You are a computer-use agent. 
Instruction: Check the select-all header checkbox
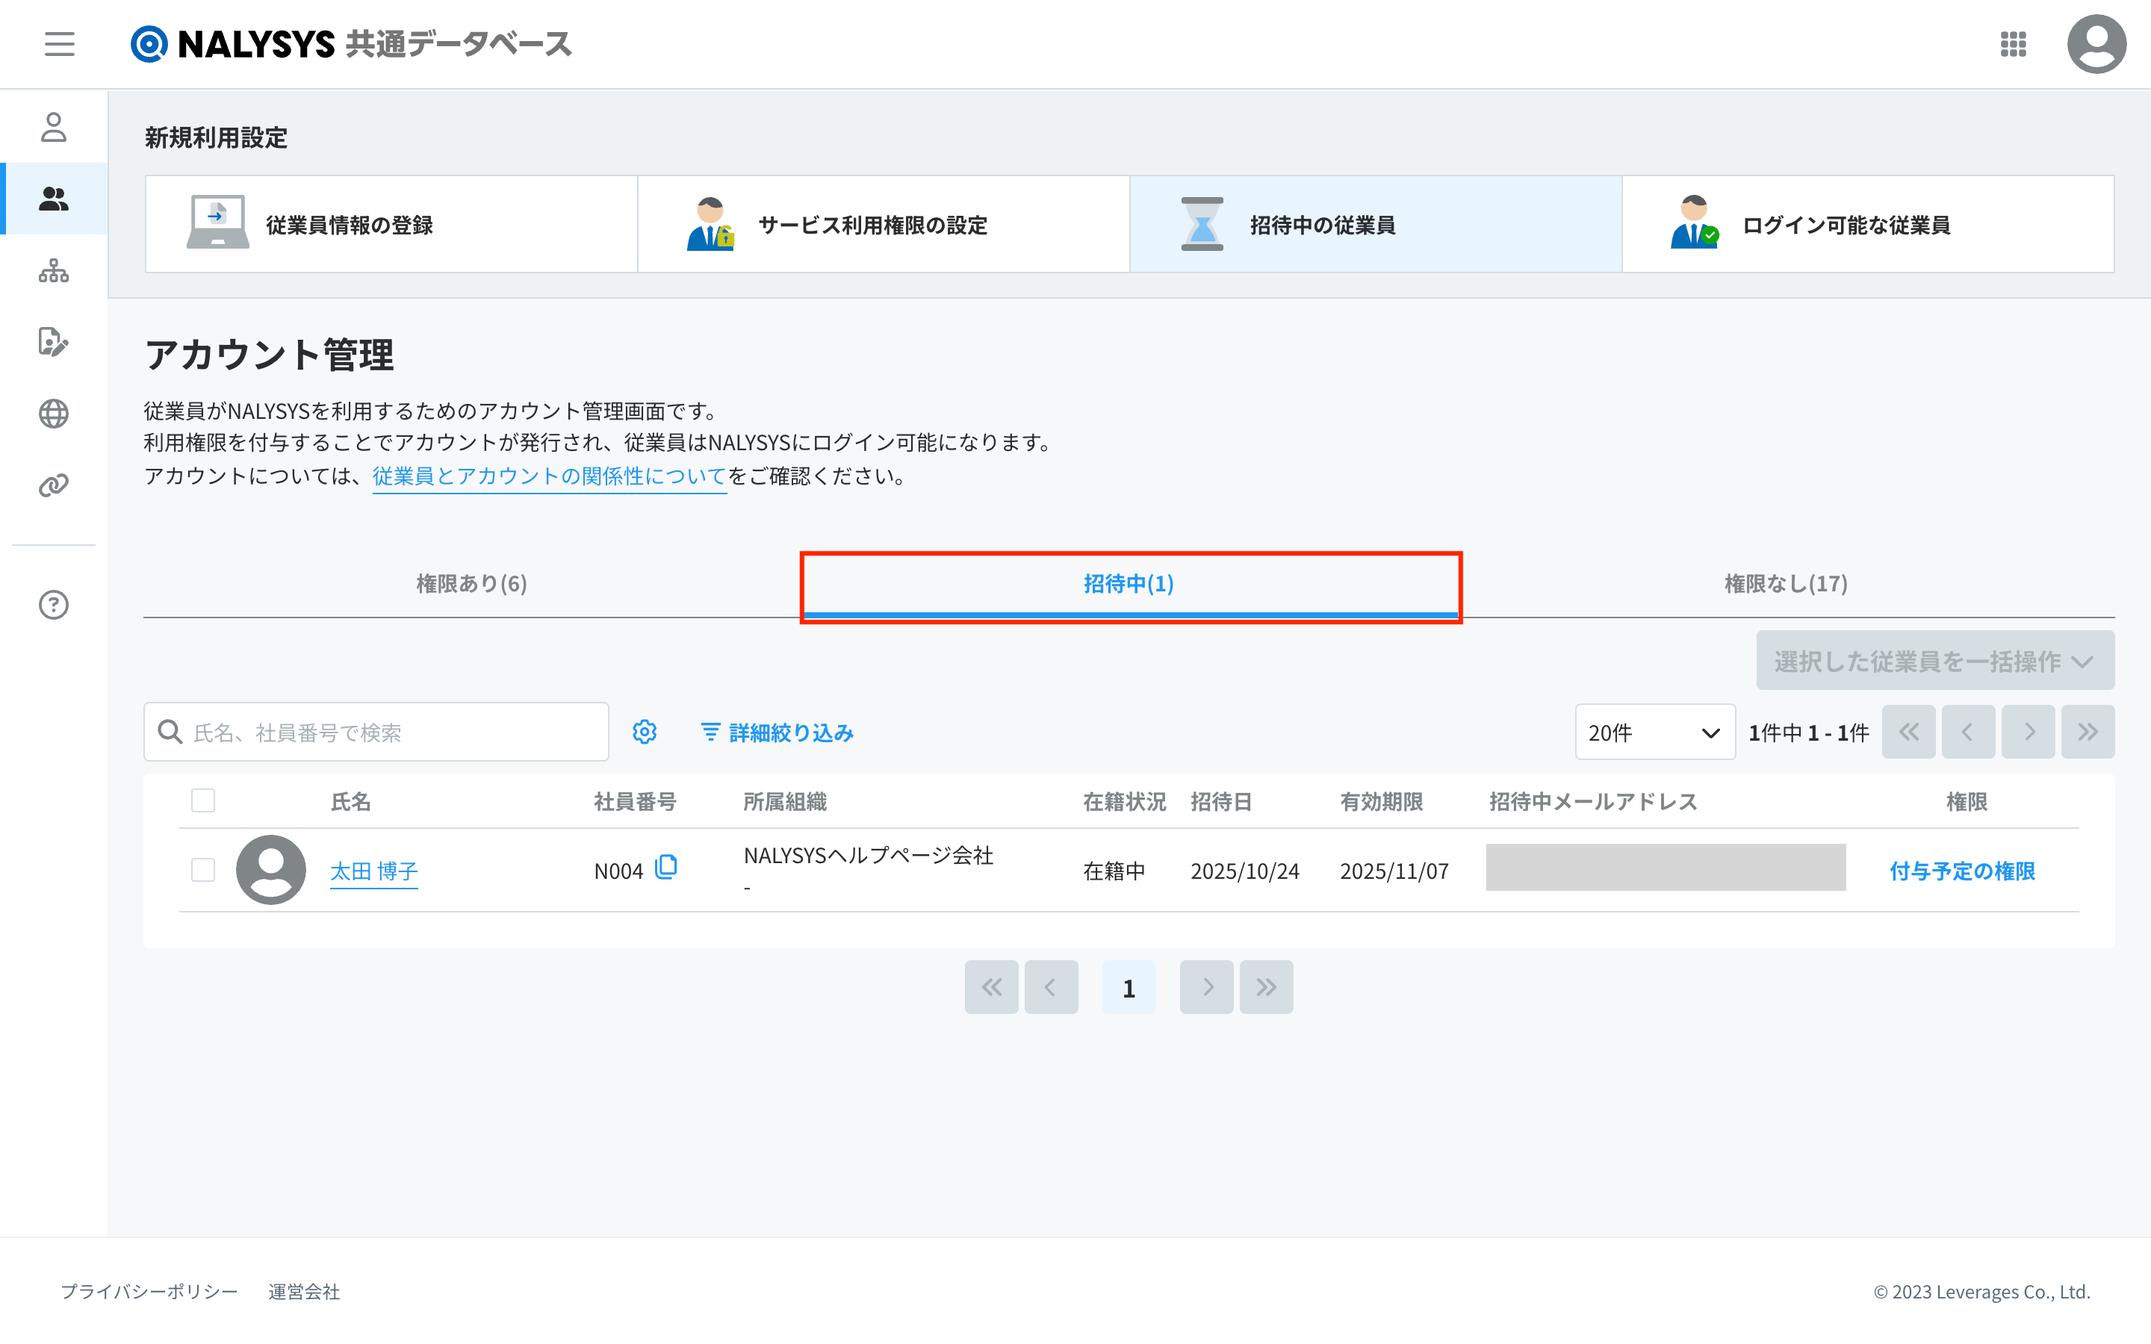[202, 801]
